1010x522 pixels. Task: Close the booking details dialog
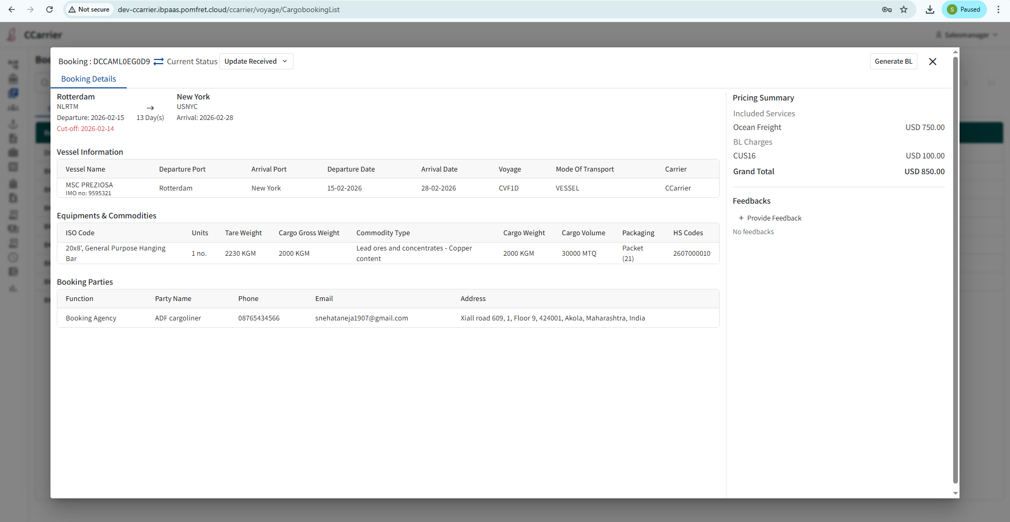coord(933,62)
